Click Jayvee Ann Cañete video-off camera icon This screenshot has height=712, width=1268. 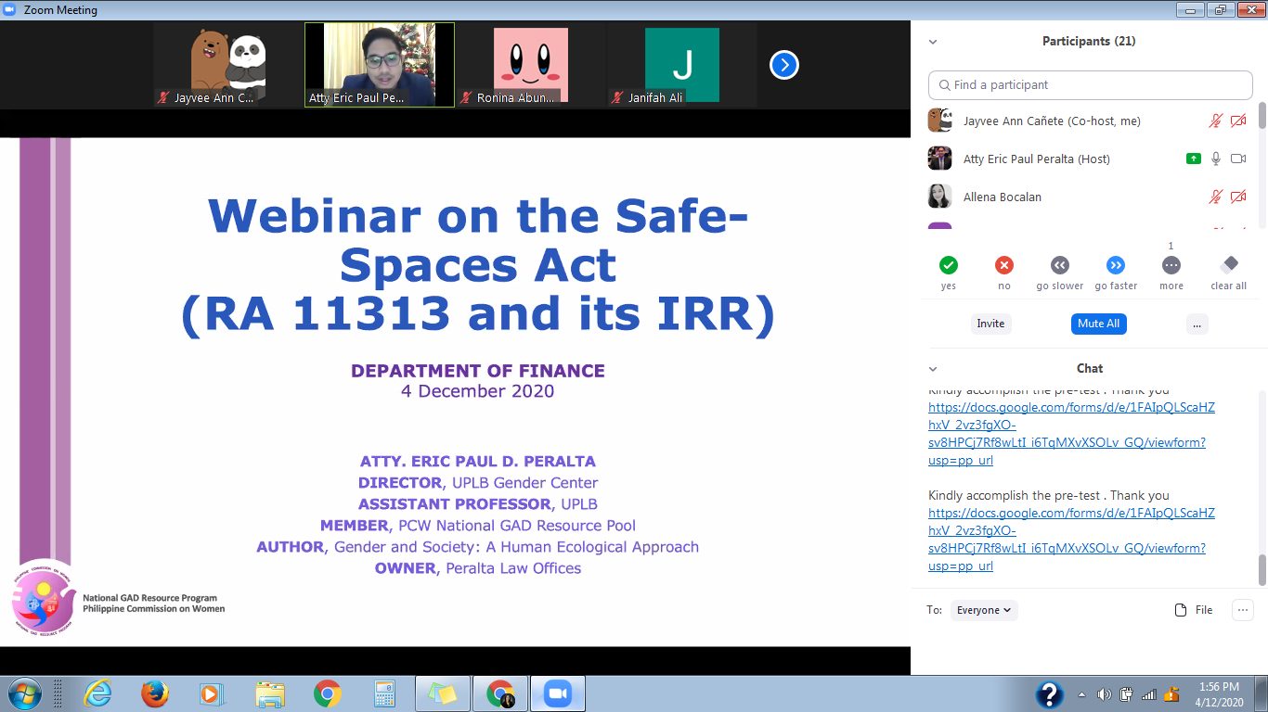[x=1238, y=121]
